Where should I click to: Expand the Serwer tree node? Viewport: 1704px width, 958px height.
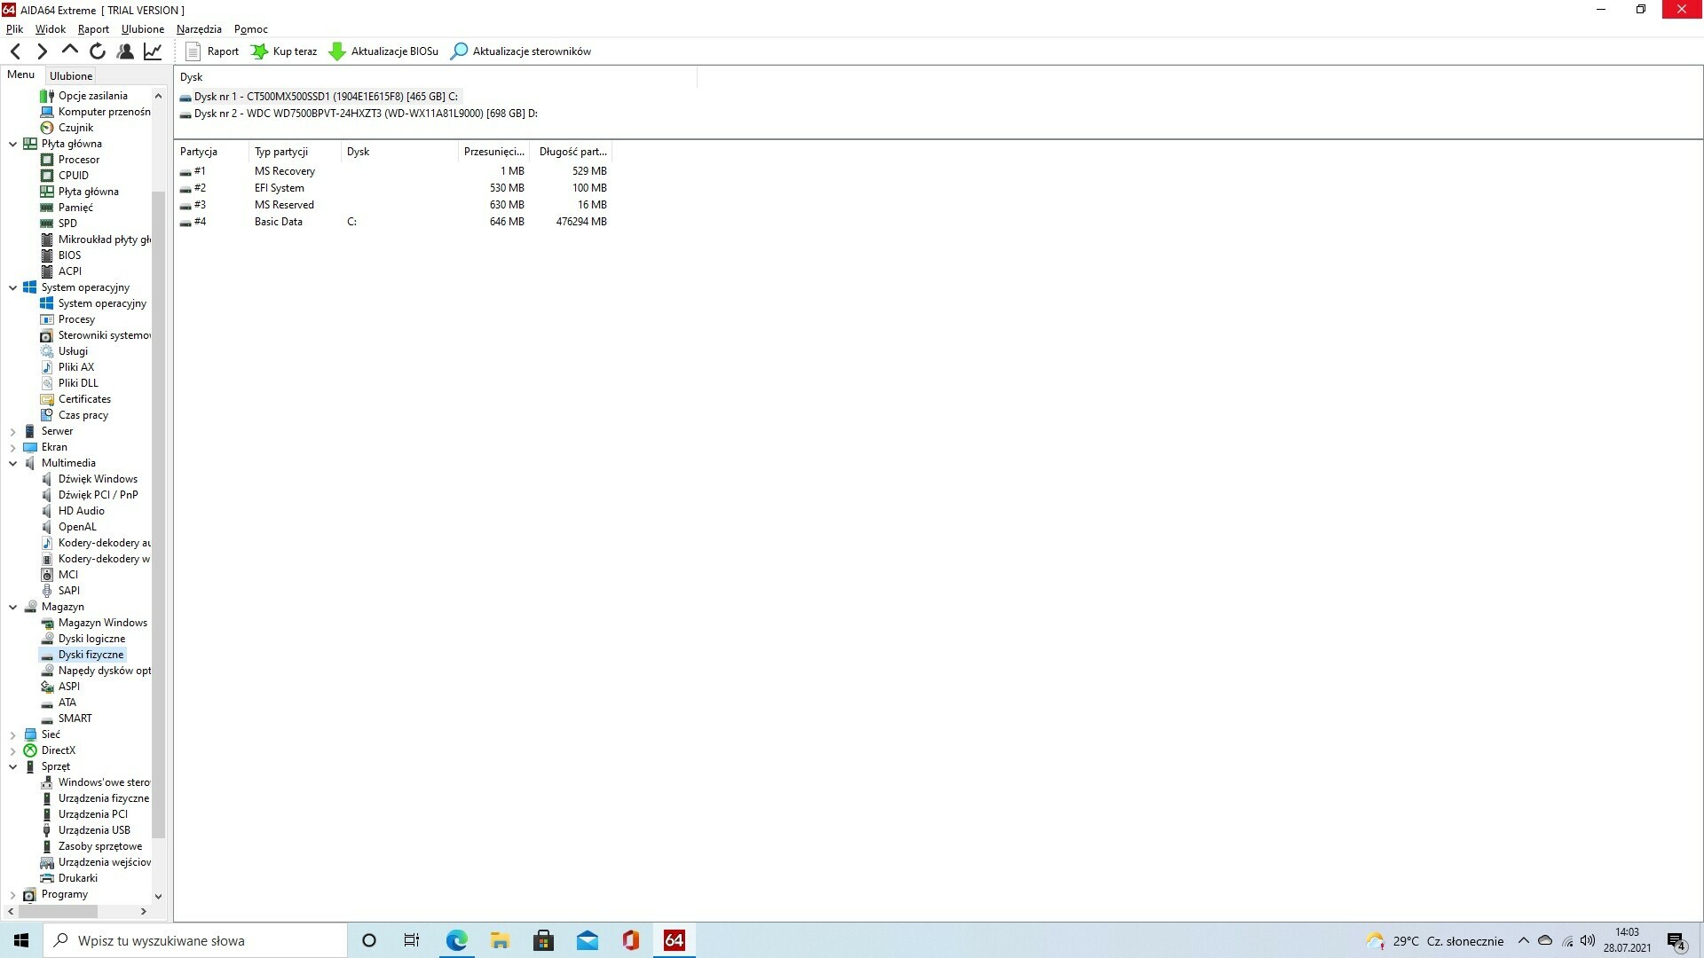coord(13,431)
